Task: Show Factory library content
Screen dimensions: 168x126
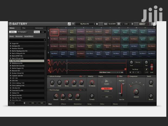Action: click(x=37, y=32)
